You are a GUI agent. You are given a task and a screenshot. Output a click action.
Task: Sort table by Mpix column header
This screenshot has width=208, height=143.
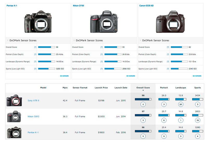click(65, 88)
